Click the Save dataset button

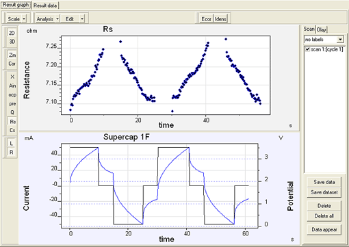coord(324,192)
